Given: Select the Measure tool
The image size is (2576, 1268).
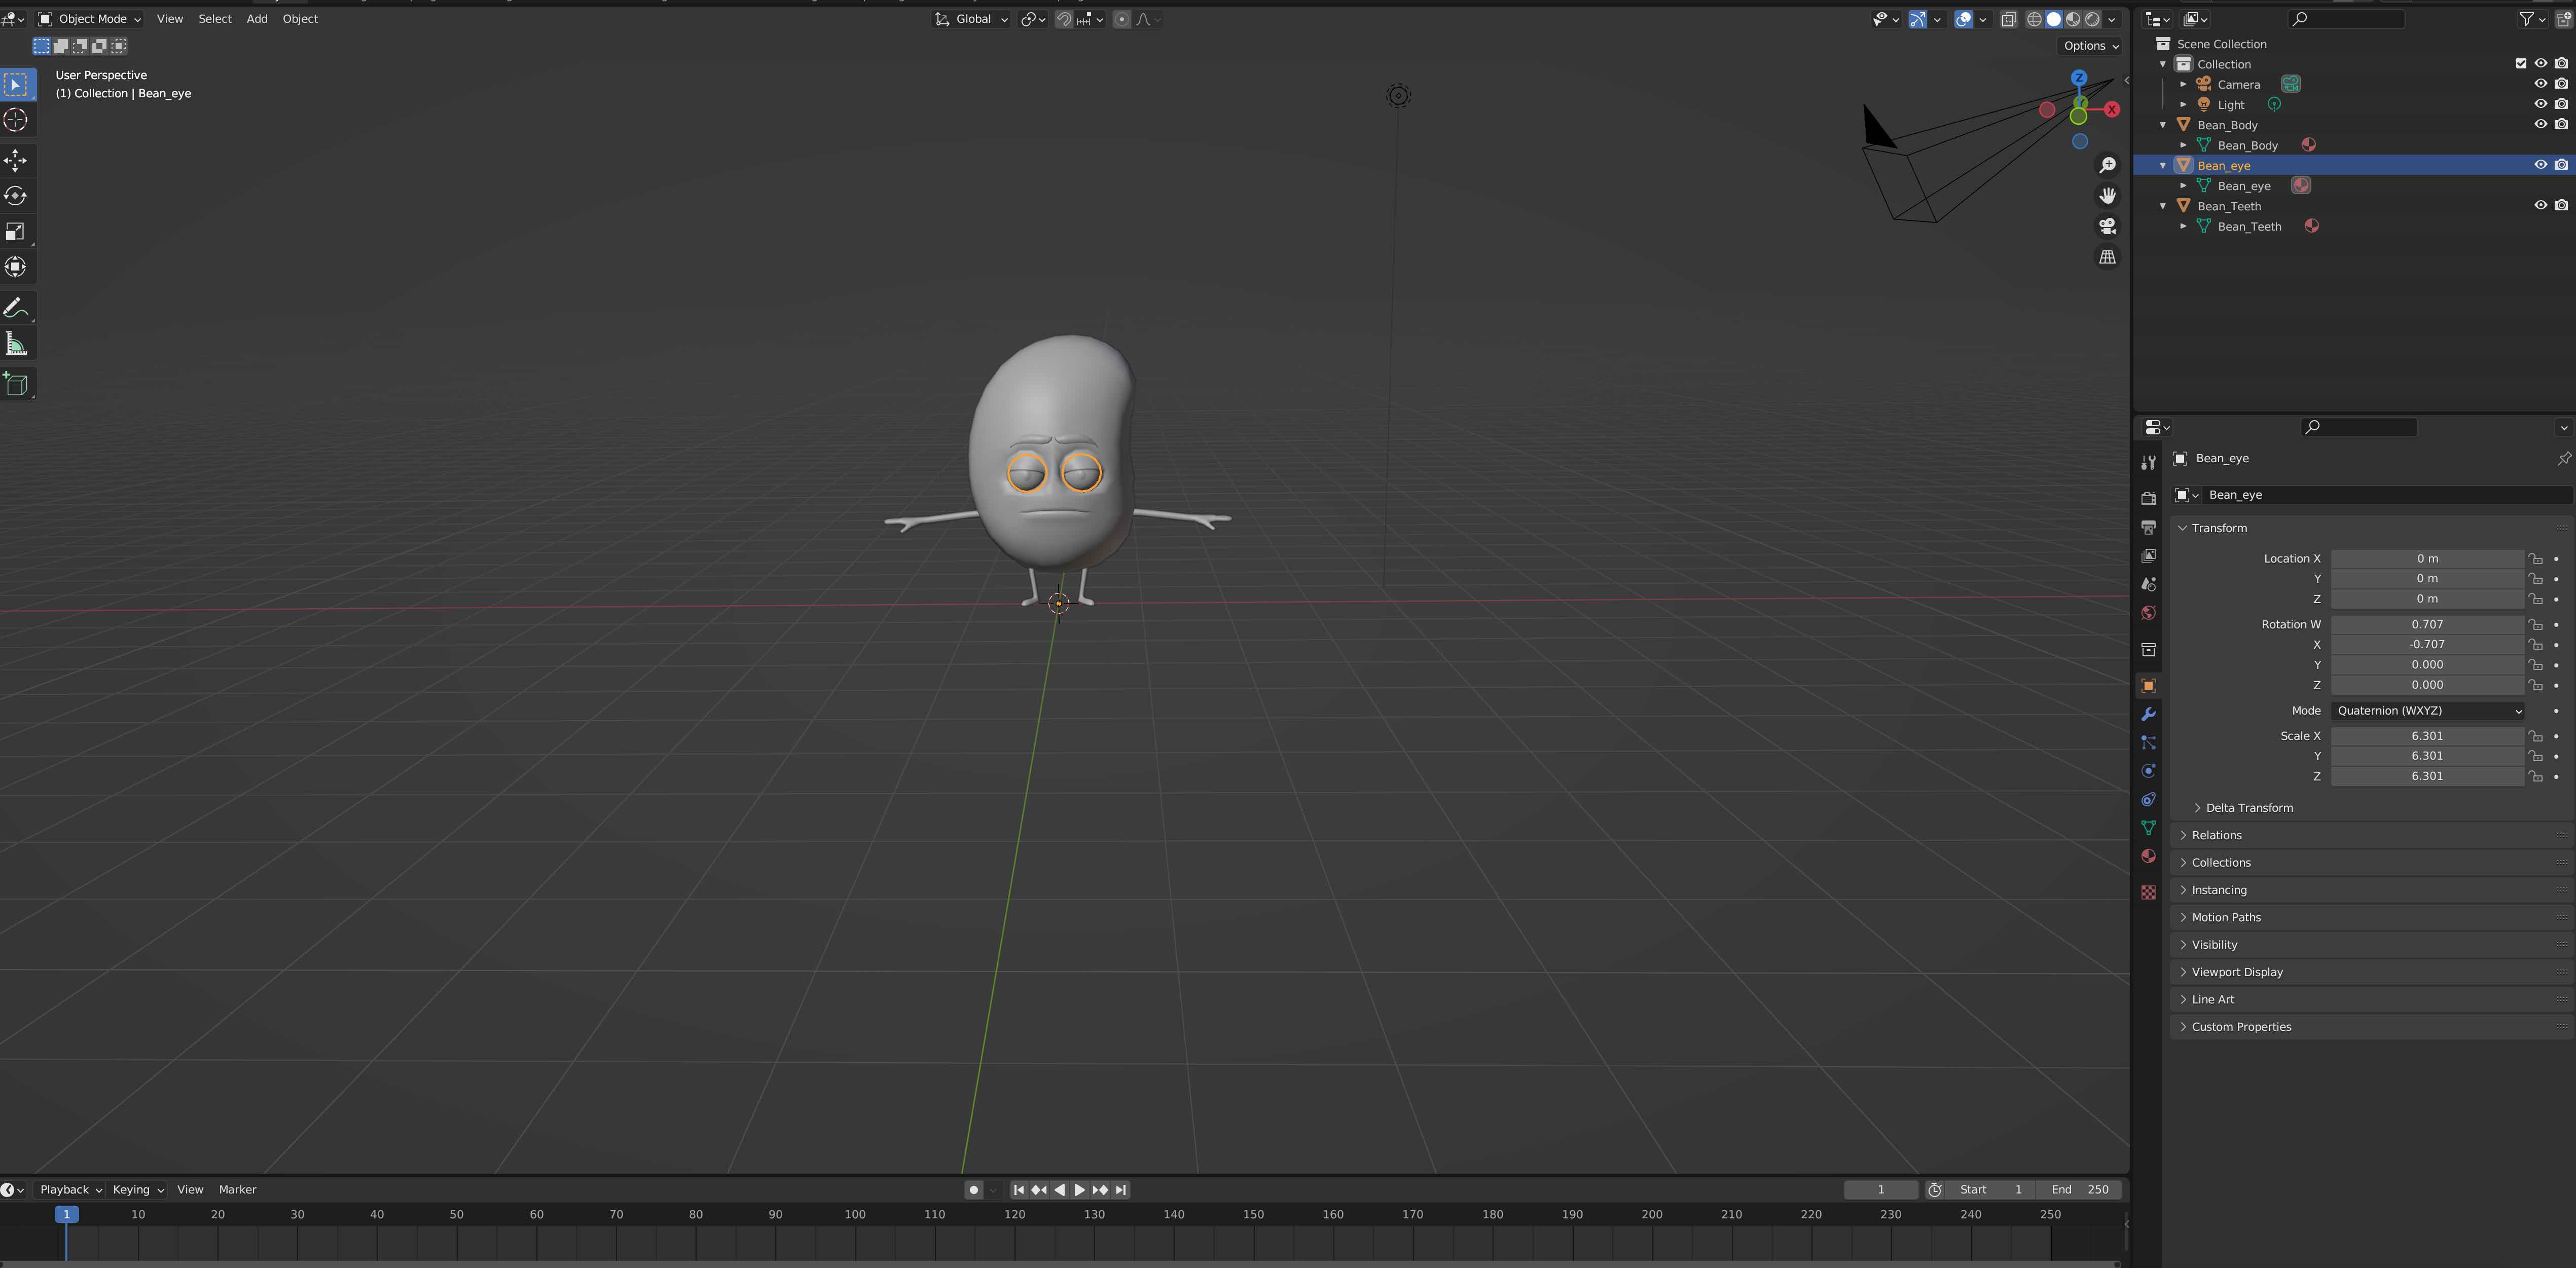Looking at the screenshot, I should [x=16, y=344].
